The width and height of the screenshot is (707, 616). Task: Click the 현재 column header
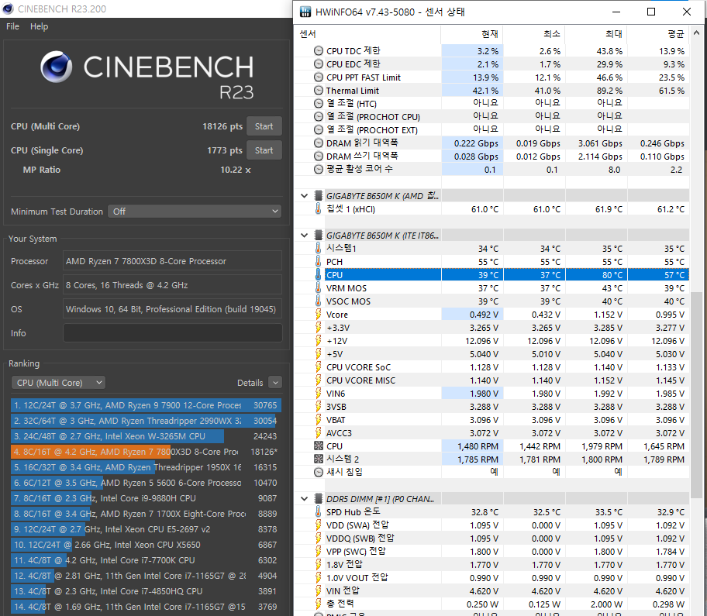click(472, 34)
